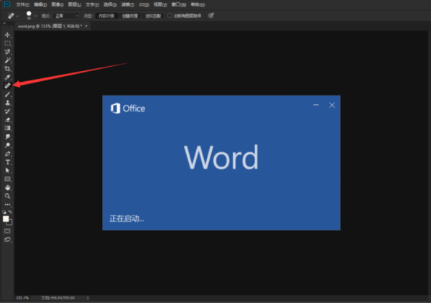Open the 文件 menu
Viewport: 431px width, 303px height.
pyautogui.click(x=22, y=5)
